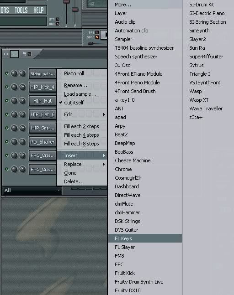Viewport: 234px width, 295px height.
Task: Expand the Replace submenu
Action: (82, 164)
